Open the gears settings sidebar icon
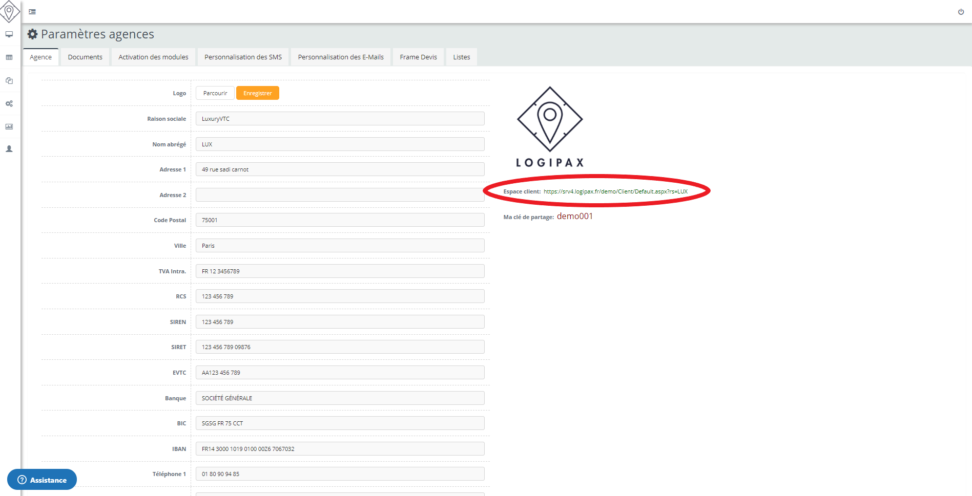The image size is (972, 496). (x=9, y=103)
